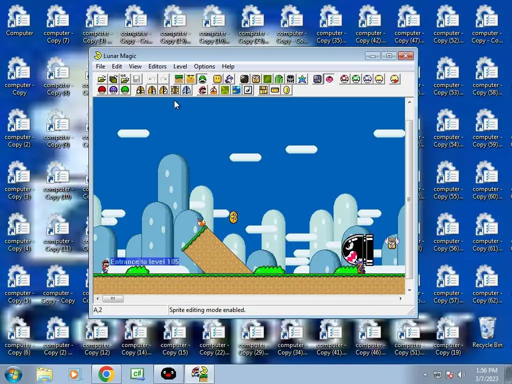512x384 pixels.
Task: Click the gray castle icon
Action: (290, 79)
